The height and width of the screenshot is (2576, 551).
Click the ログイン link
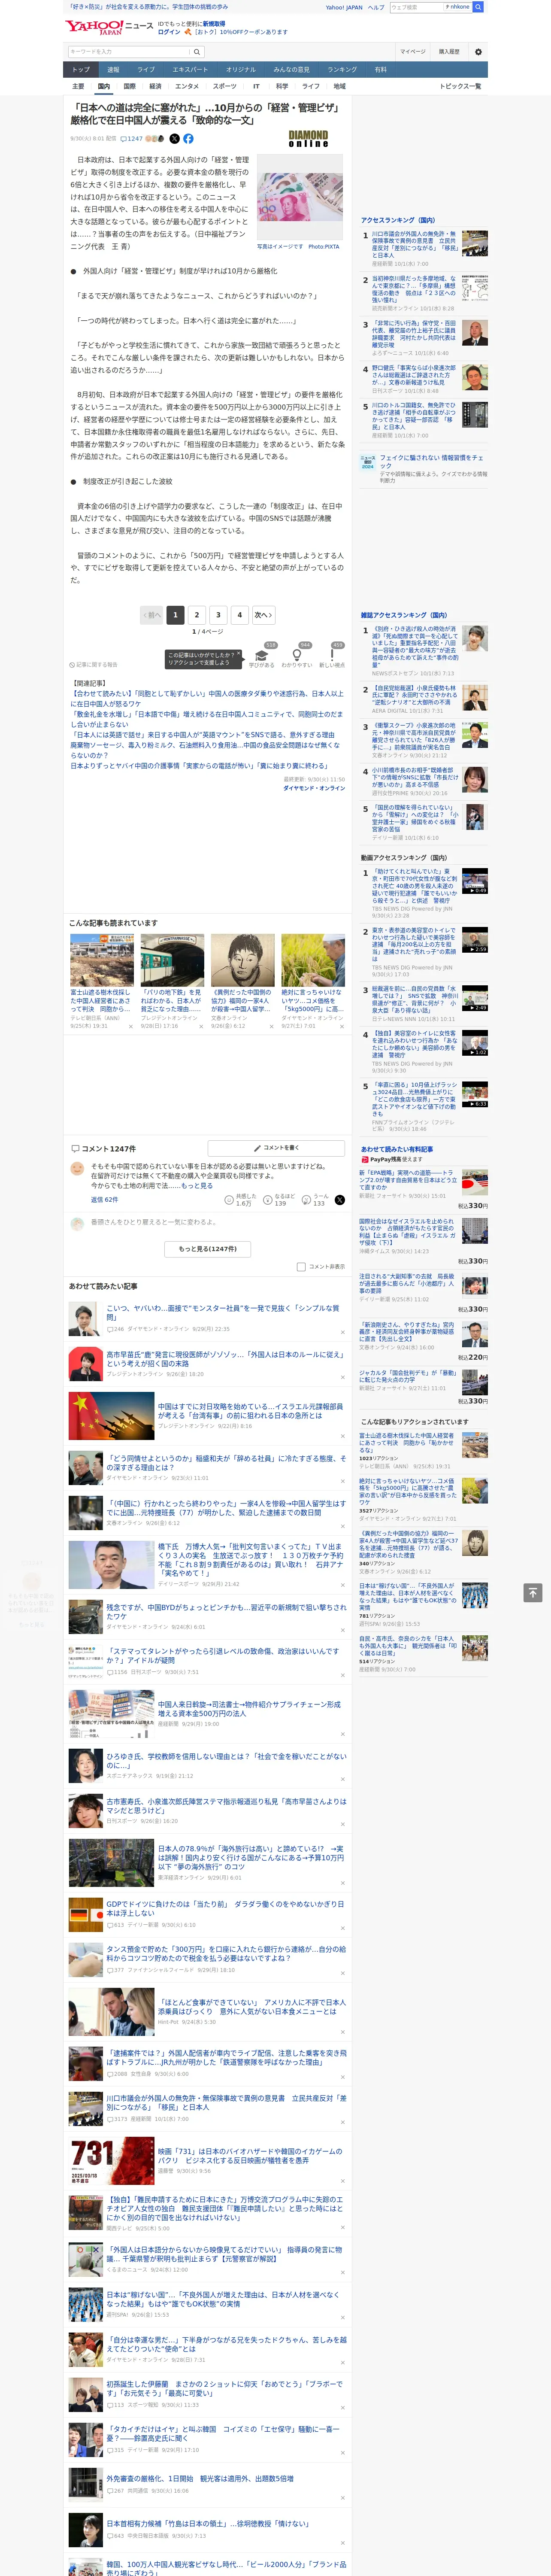169,32
